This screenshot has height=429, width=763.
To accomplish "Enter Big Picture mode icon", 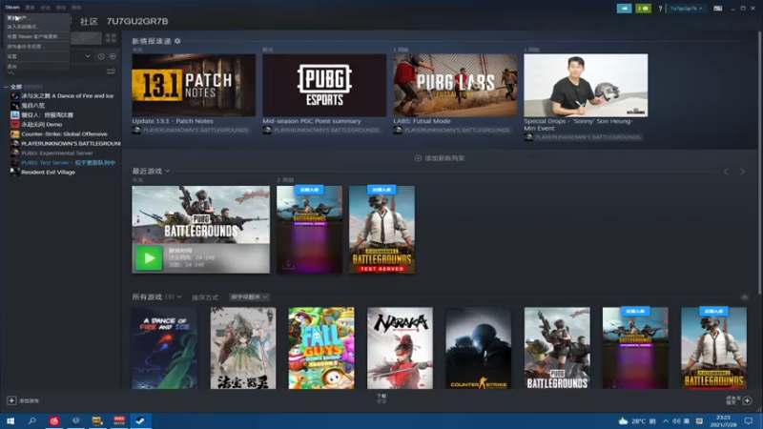I will point(718,9).
